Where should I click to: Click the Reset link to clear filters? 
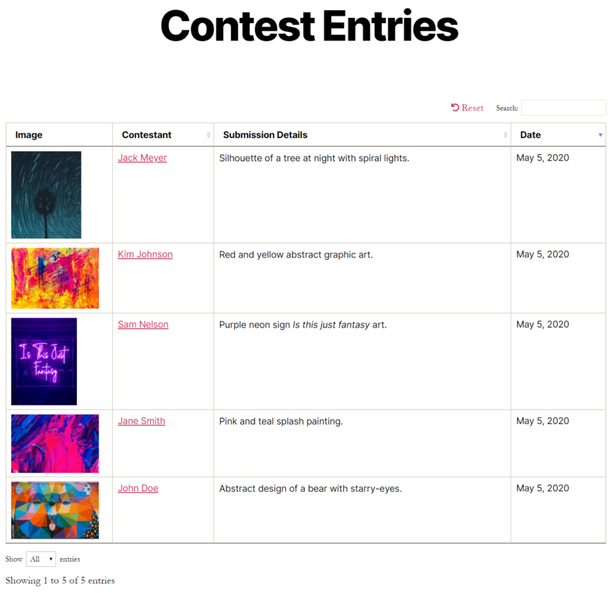(x=472, y=108)
